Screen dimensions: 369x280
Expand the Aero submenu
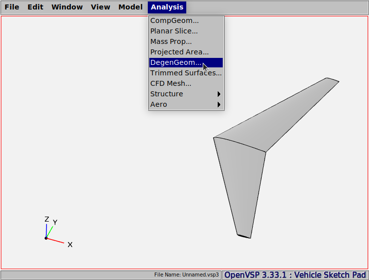(186, 104)
